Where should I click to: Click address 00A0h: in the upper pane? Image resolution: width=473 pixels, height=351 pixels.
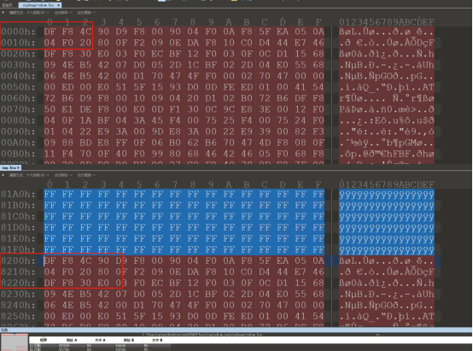pos(18,143)
